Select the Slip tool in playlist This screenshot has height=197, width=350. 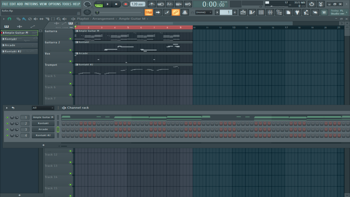pyautogui.click(x=41, y=19)
